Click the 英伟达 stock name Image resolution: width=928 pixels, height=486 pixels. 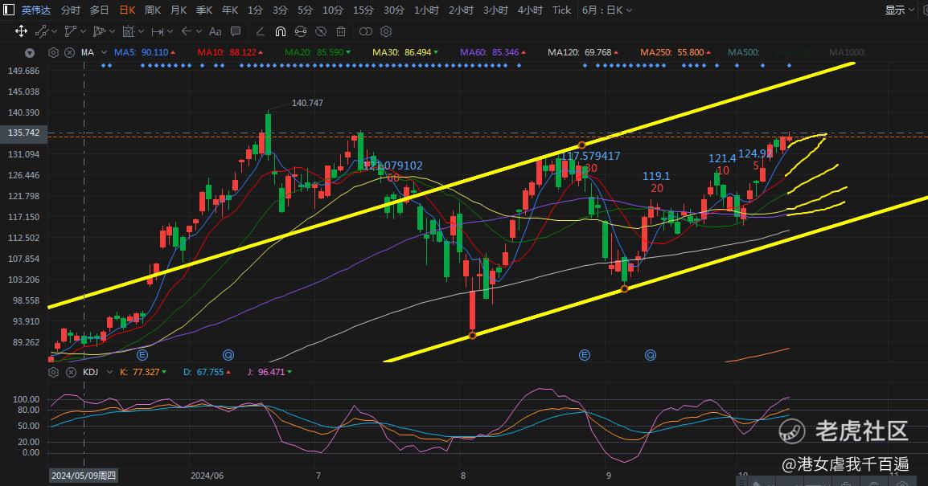click(x=36, y=10)
